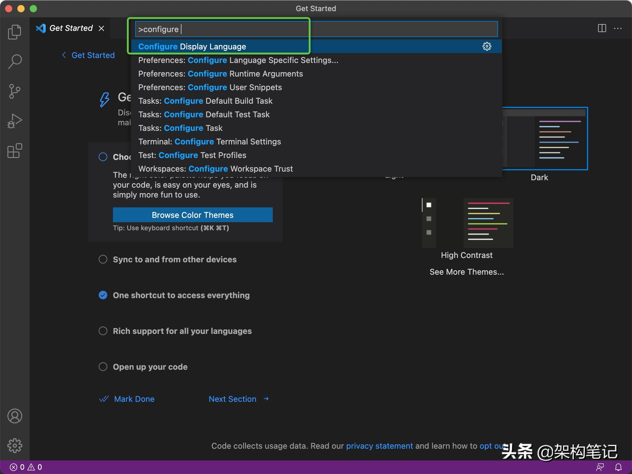This screenshot has width=632, height=474.
Task: Configure keybinding gear for Configure Display Language
Action: coord(487,46)
